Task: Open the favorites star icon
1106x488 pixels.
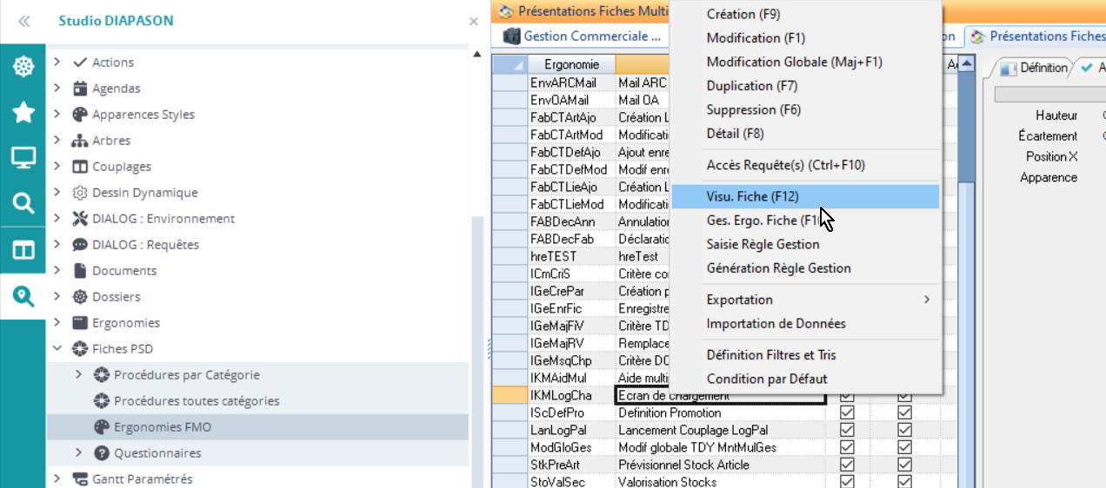Action: tap(23, 112)
